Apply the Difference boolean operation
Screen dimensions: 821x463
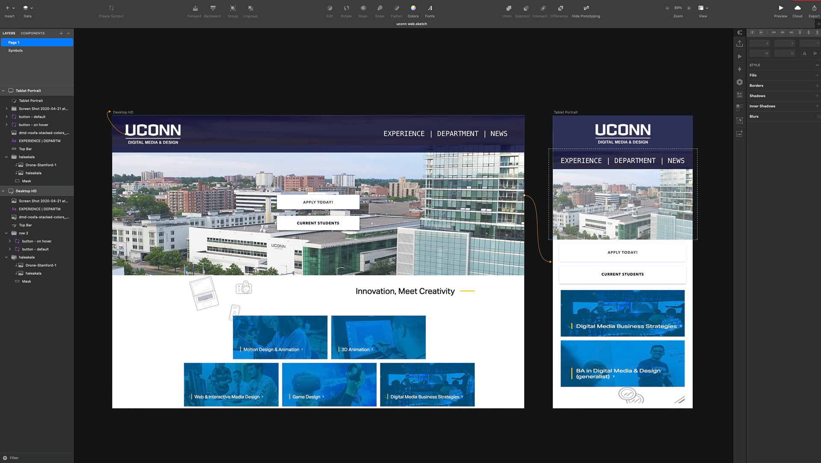click(x=560, y=8)
